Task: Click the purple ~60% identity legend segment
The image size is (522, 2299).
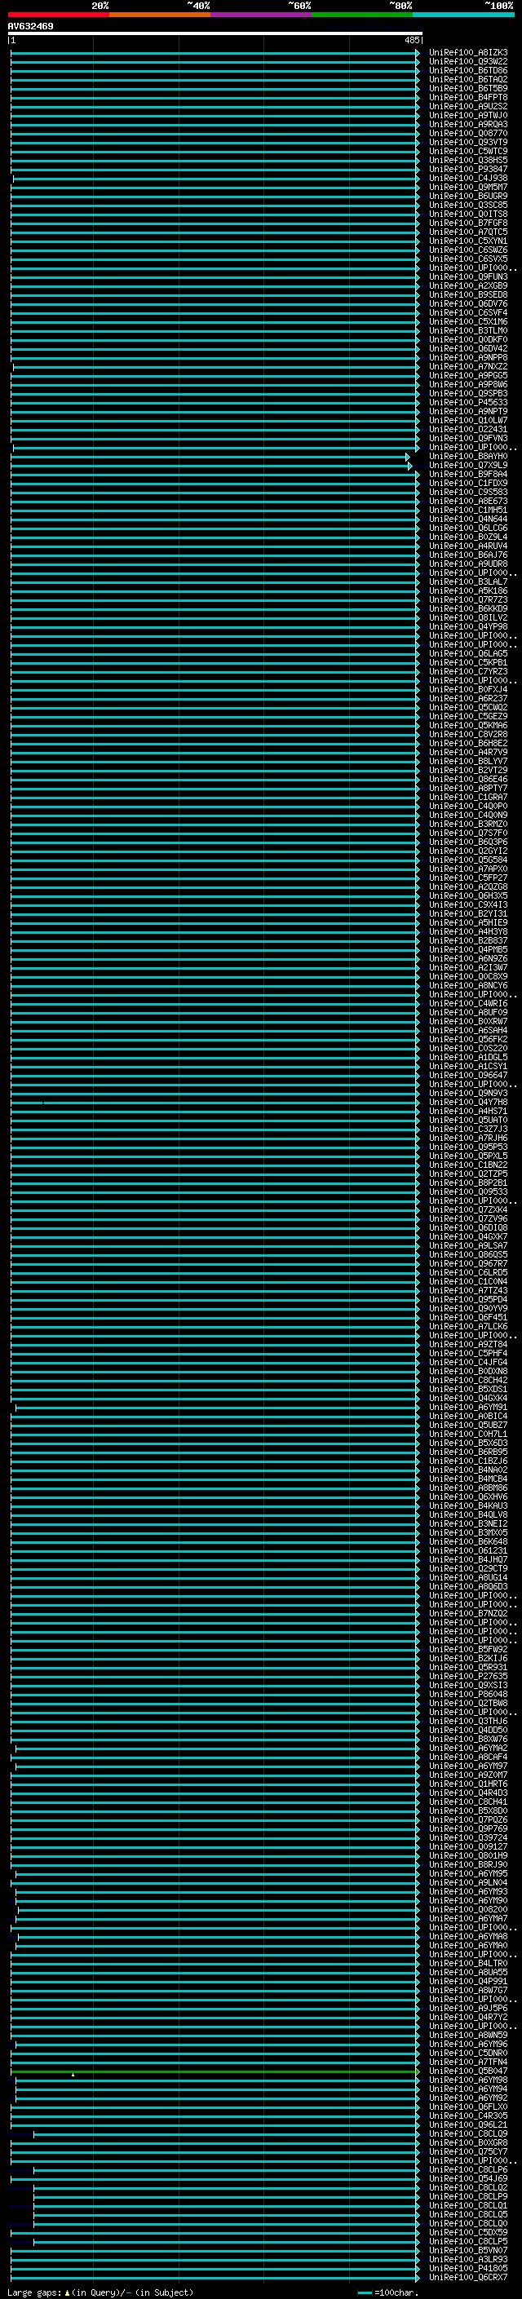Action: (262, 15)
